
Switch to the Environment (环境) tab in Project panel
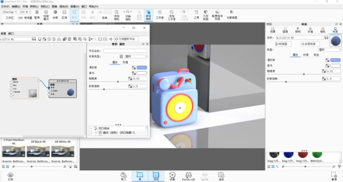(x=310, y=30)
